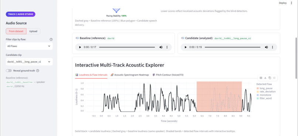This screenshot has height=136, width=298.
Task: Click the 'Time (seconds)' axis label
Action: point(169,121)
